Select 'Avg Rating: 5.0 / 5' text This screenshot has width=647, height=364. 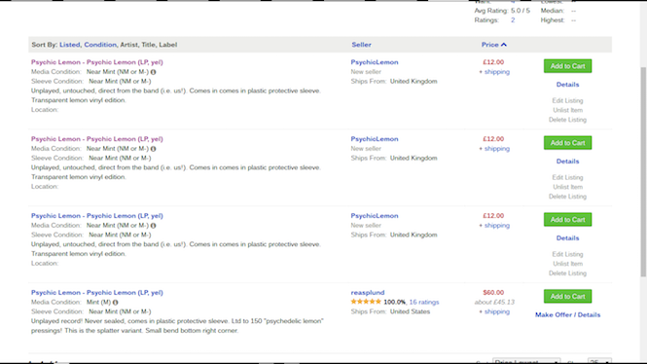pyautogui.click(x=502, y=11)
